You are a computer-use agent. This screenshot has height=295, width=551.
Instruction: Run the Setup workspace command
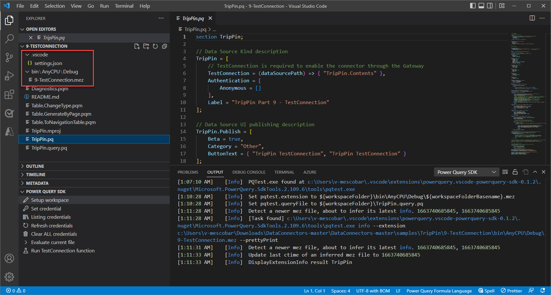(x=50, y=200)
